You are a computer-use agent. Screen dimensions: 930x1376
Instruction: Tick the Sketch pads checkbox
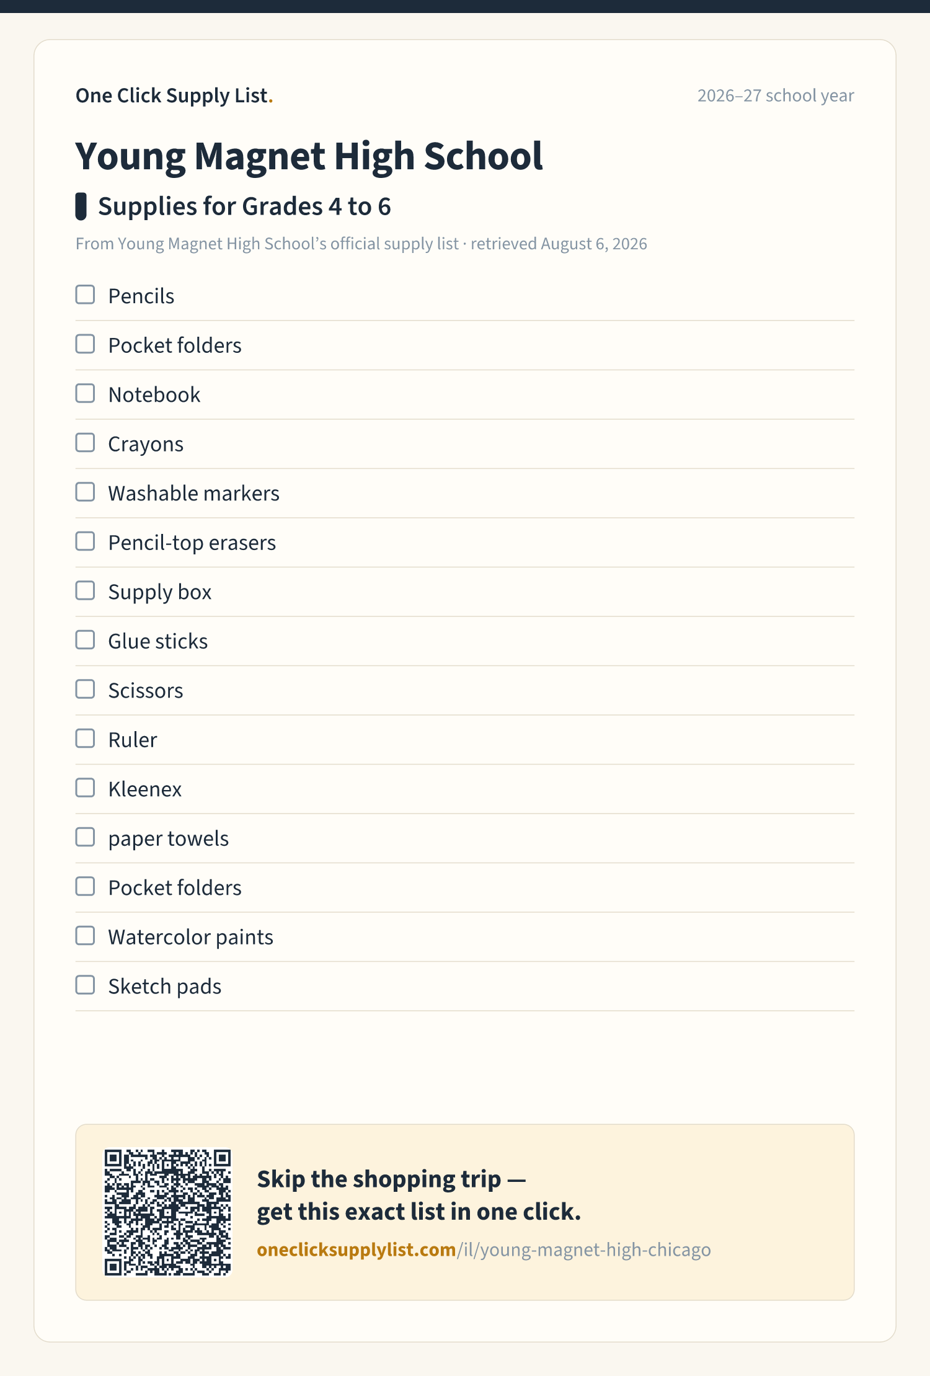point(85,985)
